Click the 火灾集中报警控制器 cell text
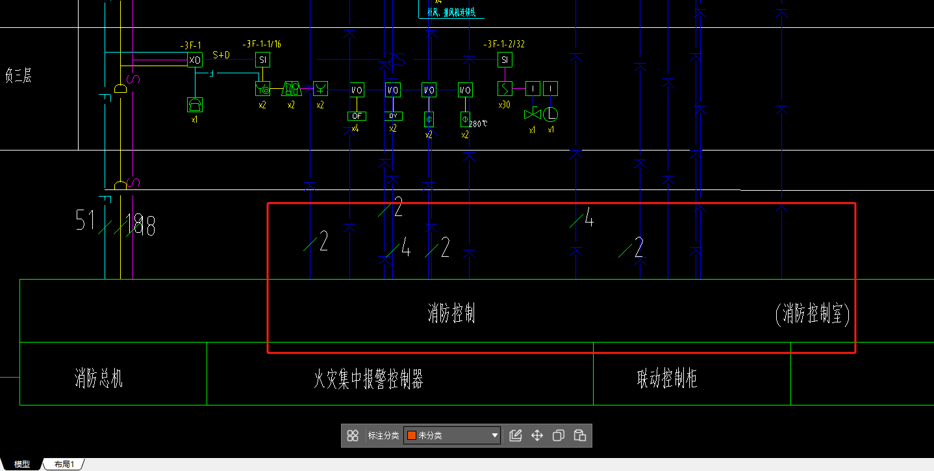The width and height of the screenshot is (934, 471). (368, 378)
